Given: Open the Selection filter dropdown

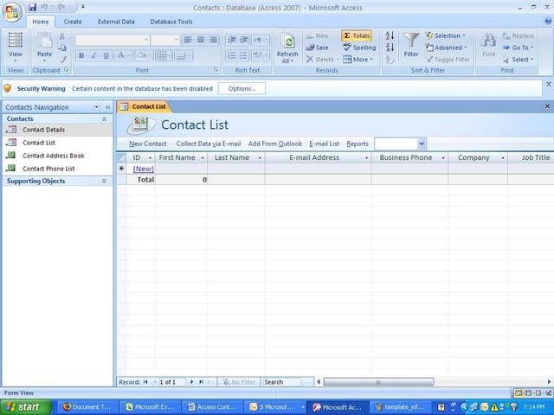Looking at the screenshot, I should pyautogui.click(x=446, y=35).
